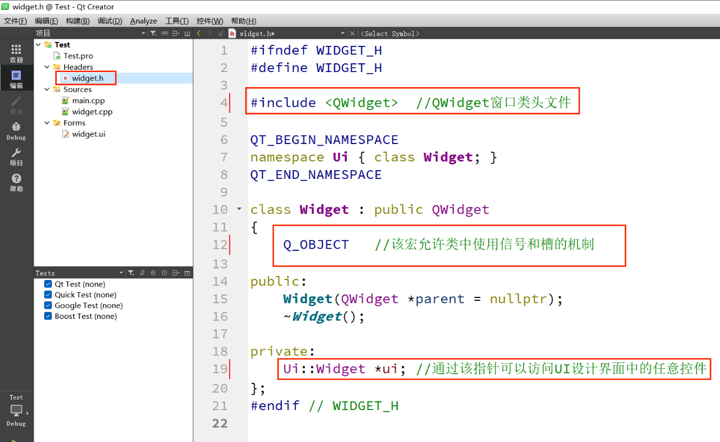Image resolution: width=720 pixels, height=442 pixels.
Task: Select widget.cpp in Sources
Action: tap(92, 112)
